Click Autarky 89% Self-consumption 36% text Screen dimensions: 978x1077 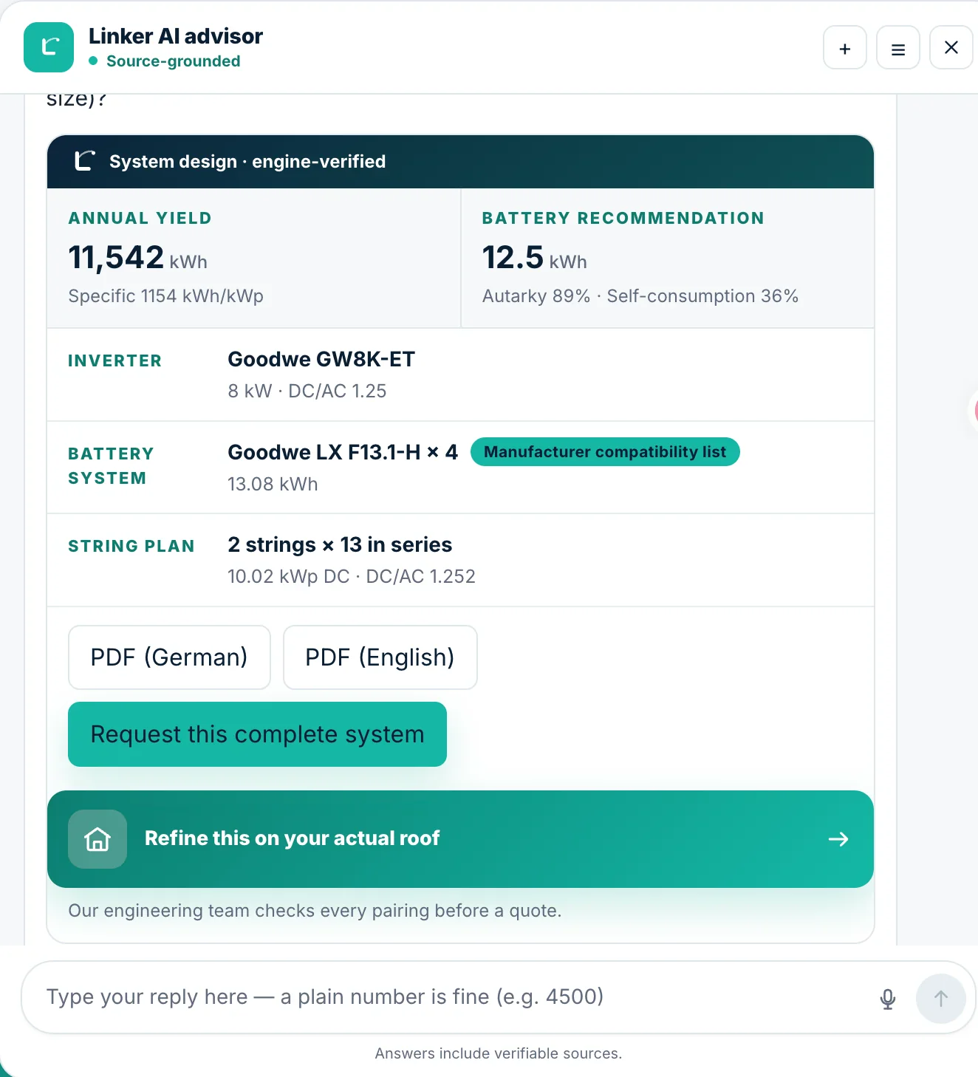[x=640, y=296]
